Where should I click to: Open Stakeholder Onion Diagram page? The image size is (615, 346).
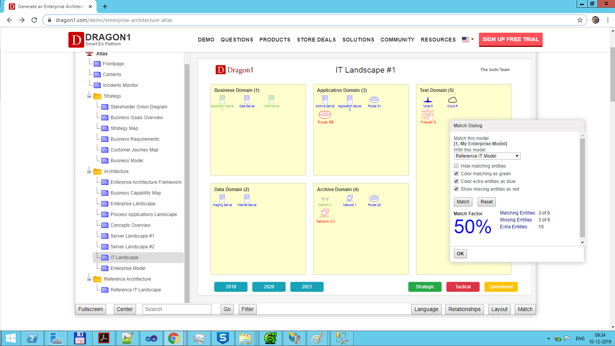[x=139, y=107]
